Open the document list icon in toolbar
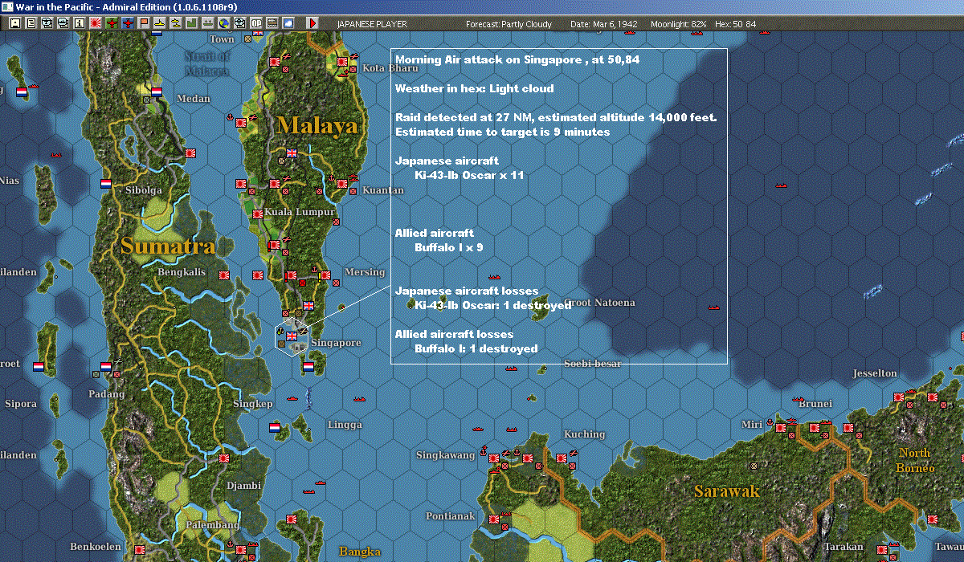The height and width of the screenshot is (562, 964). pos(31,23)
